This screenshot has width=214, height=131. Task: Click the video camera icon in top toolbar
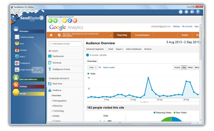coord(192,12)
